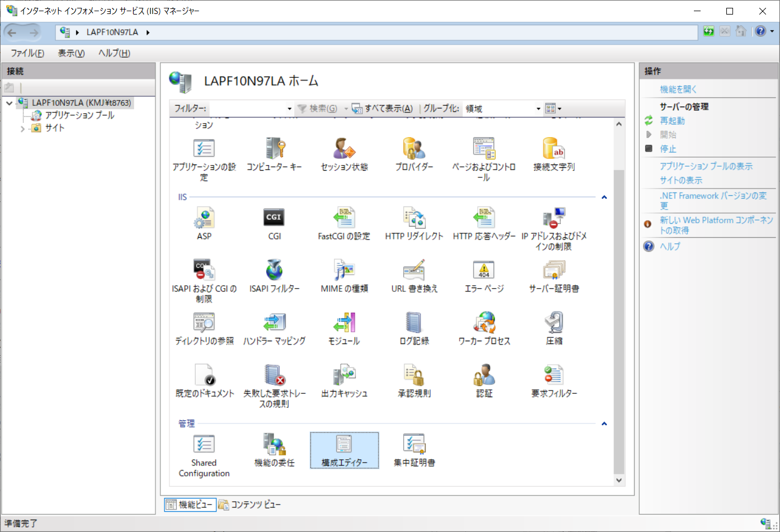Image resolution: width=780 pixels, height=532 pixels.
Task: Open 既定のドキュメント feature
Action: click(x=204, y=382)
